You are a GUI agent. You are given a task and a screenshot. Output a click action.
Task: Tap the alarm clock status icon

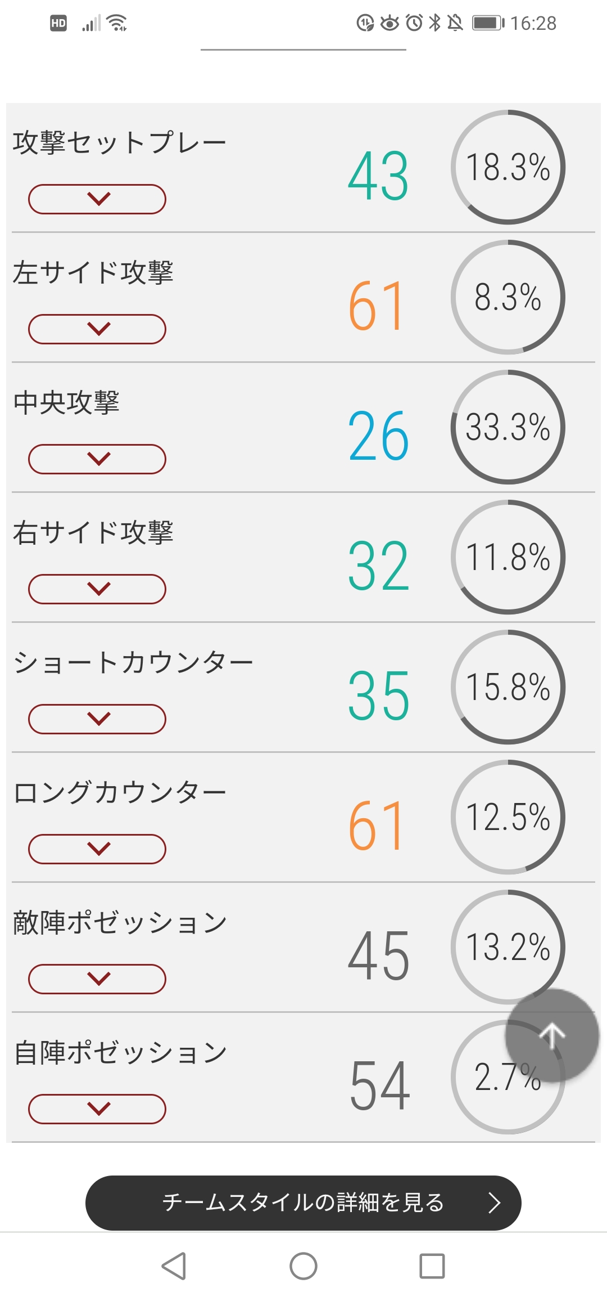414,23
